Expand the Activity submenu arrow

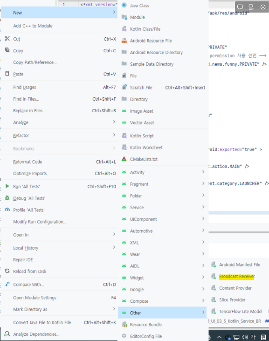click(x=203, y=172)
